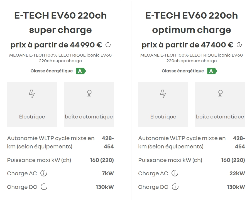Click 'prix à partir de 44 990 €' text

(56, 45)
